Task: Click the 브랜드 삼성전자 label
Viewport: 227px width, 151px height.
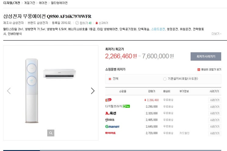Action: click(38, 23)
